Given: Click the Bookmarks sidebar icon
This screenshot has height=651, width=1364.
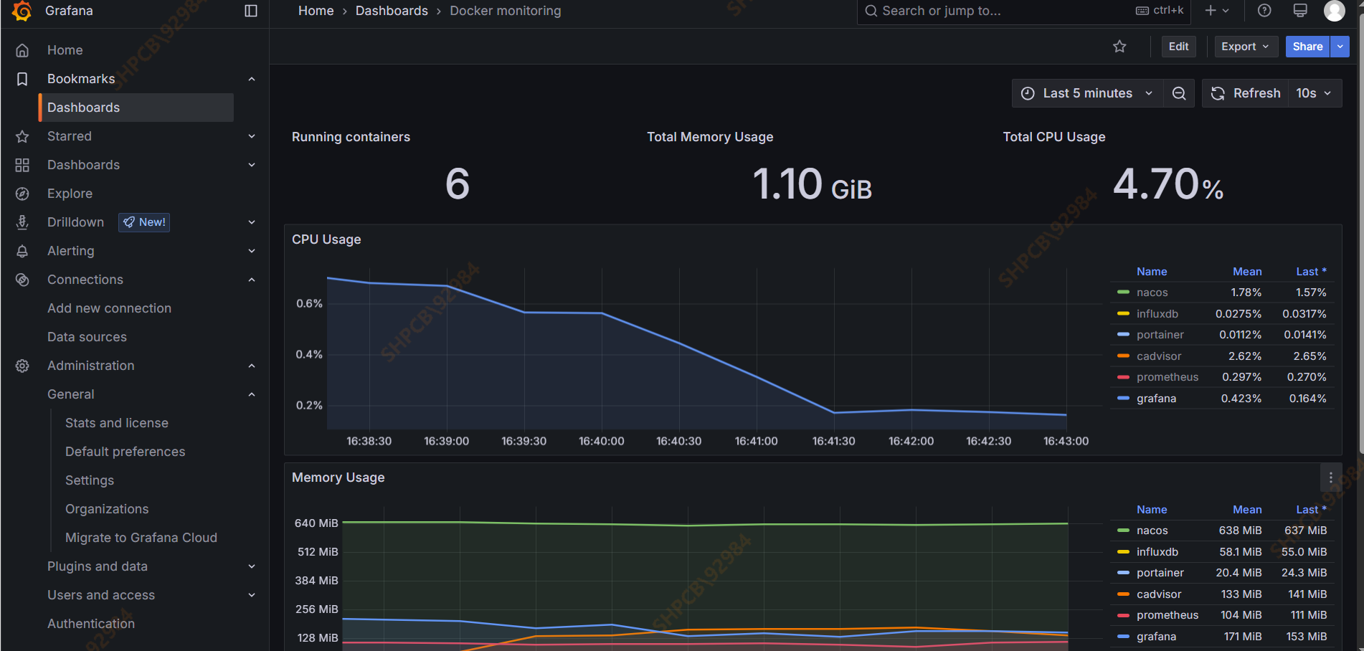Looking at the screenshot, I should tap(22, 79).
